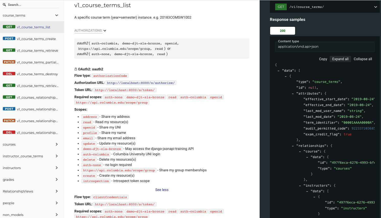Expand the people sidebar group
The height and width of the screenshot is (218, 381).
tap(56, 203)
